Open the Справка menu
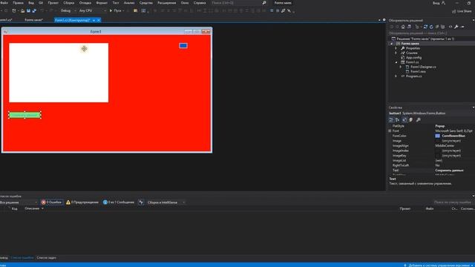 pos(200,3)
